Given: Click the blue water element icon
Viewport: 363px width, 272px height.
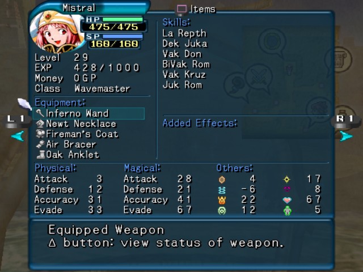Looking at the screenshot, I should coord(222,190).
